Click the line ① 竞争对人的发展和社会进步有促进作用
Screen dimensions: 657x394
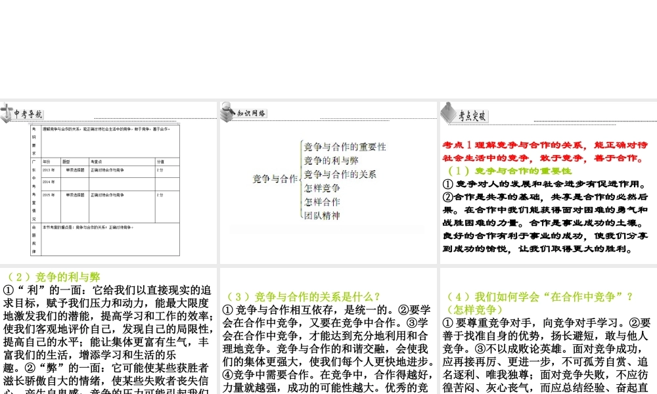coord(545,185)
